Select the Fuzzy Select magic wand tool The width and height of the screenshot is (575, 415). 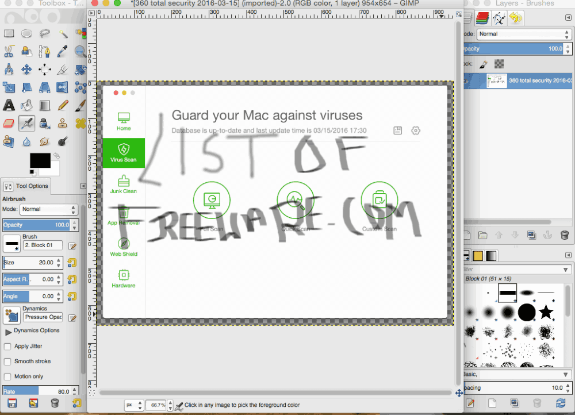tap(63, 34)
